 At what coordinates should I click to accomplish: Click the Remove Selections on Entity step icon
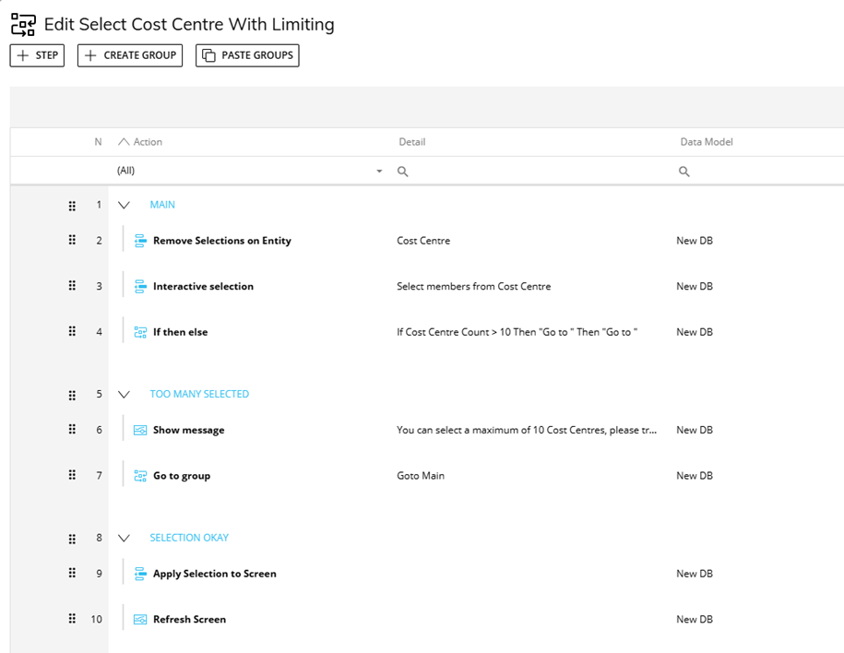coord(140,241)
